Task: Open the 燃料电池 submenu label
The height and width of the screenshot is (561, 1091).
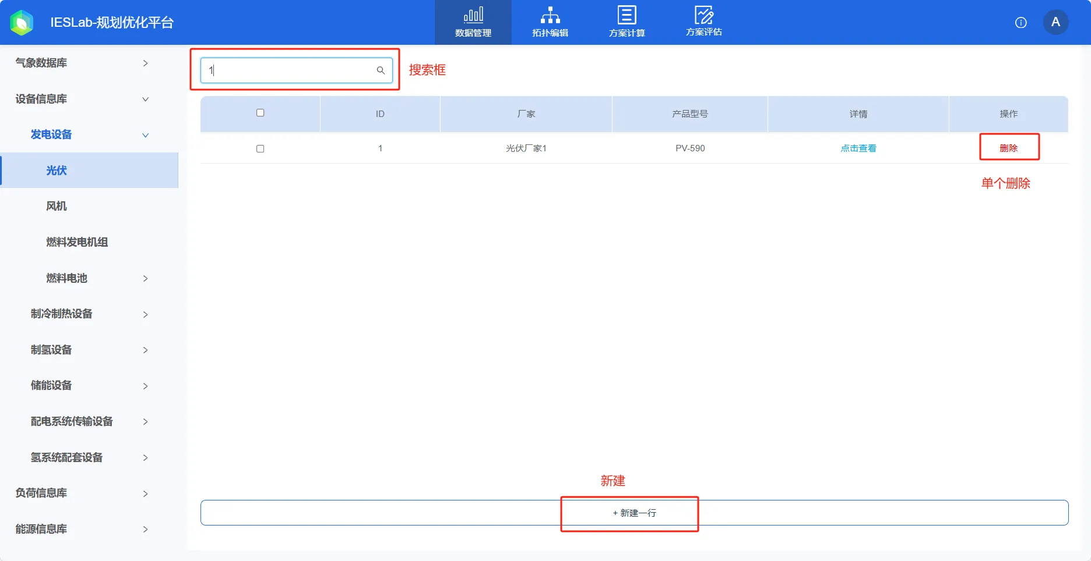Action: (66, 278)
